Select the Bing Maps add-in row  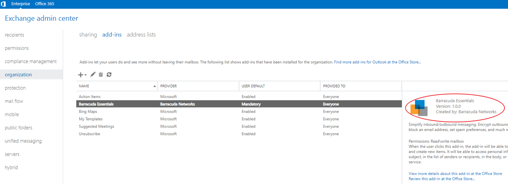point(239,112)
